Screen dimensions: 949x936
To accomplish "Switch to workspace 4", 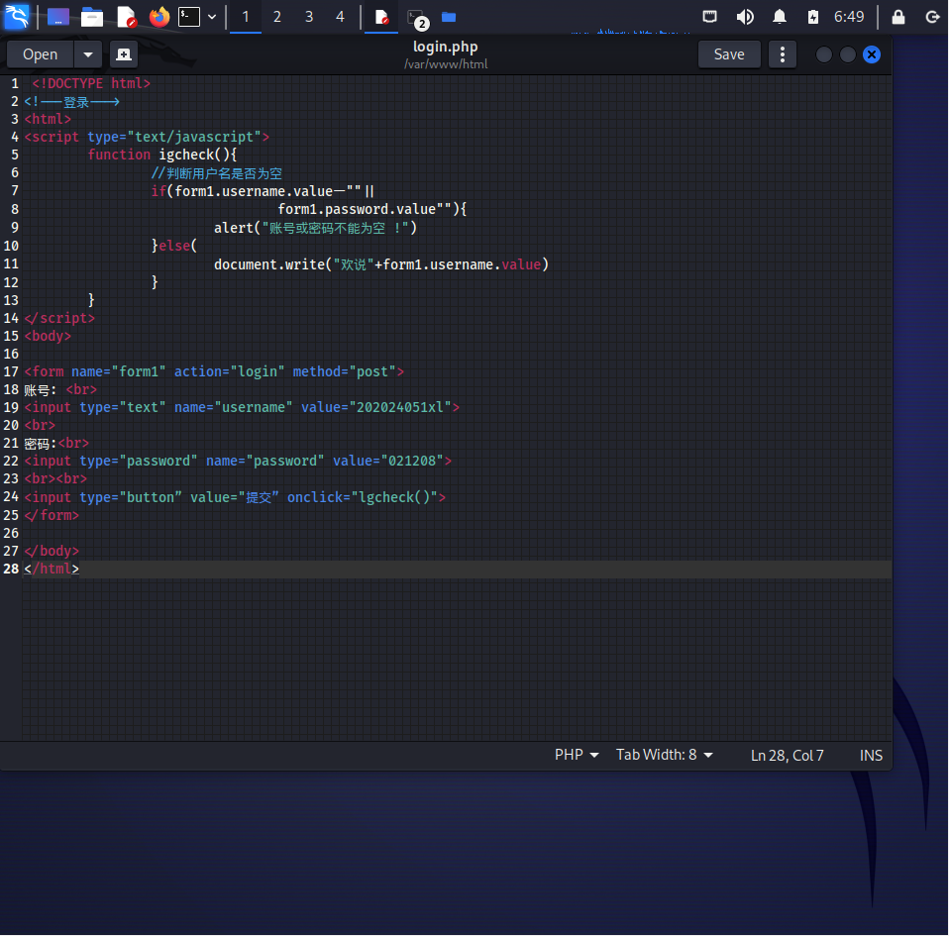I will click(x=340, y=17).
